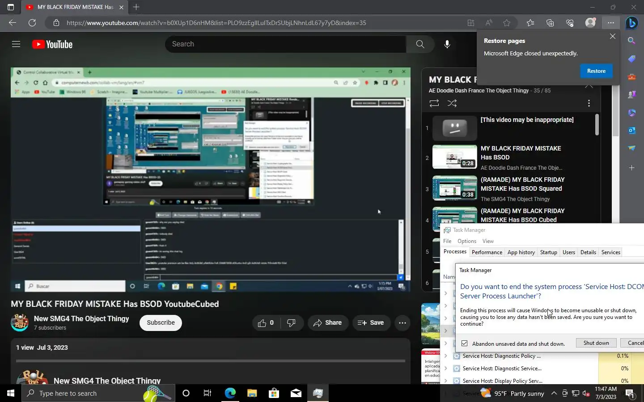Open Edge sidebar Outlook icon

coord(631,130)
